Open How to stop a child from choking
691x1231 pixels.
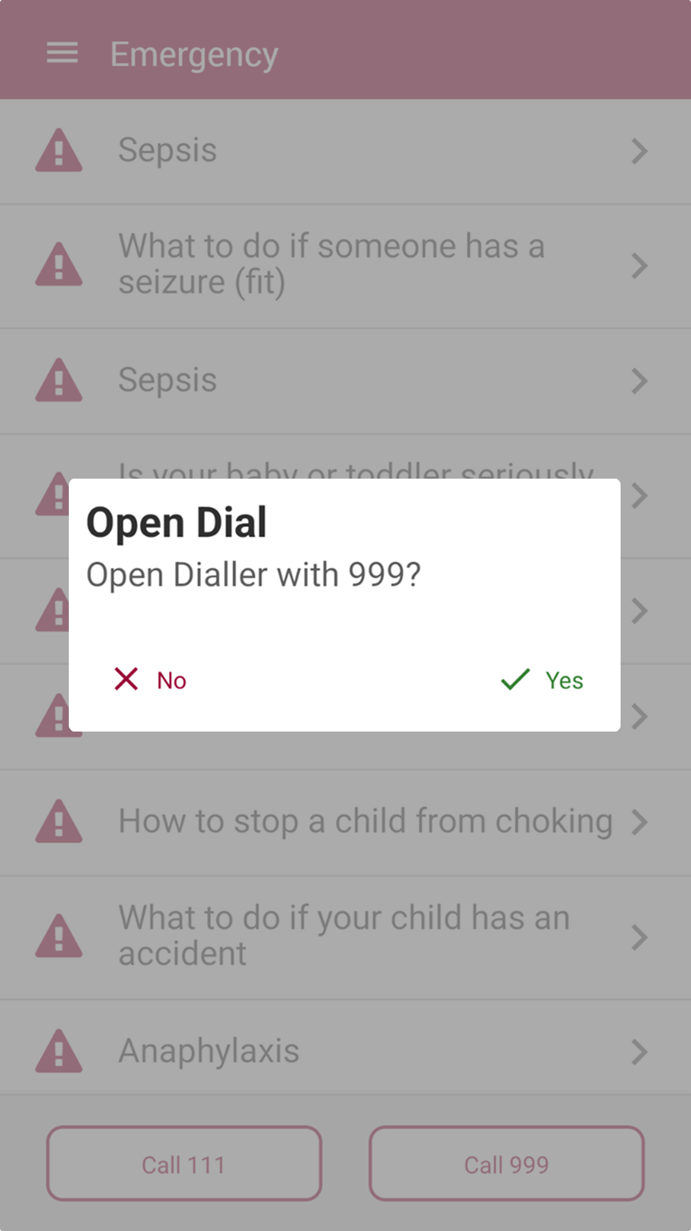pos(345,822)
